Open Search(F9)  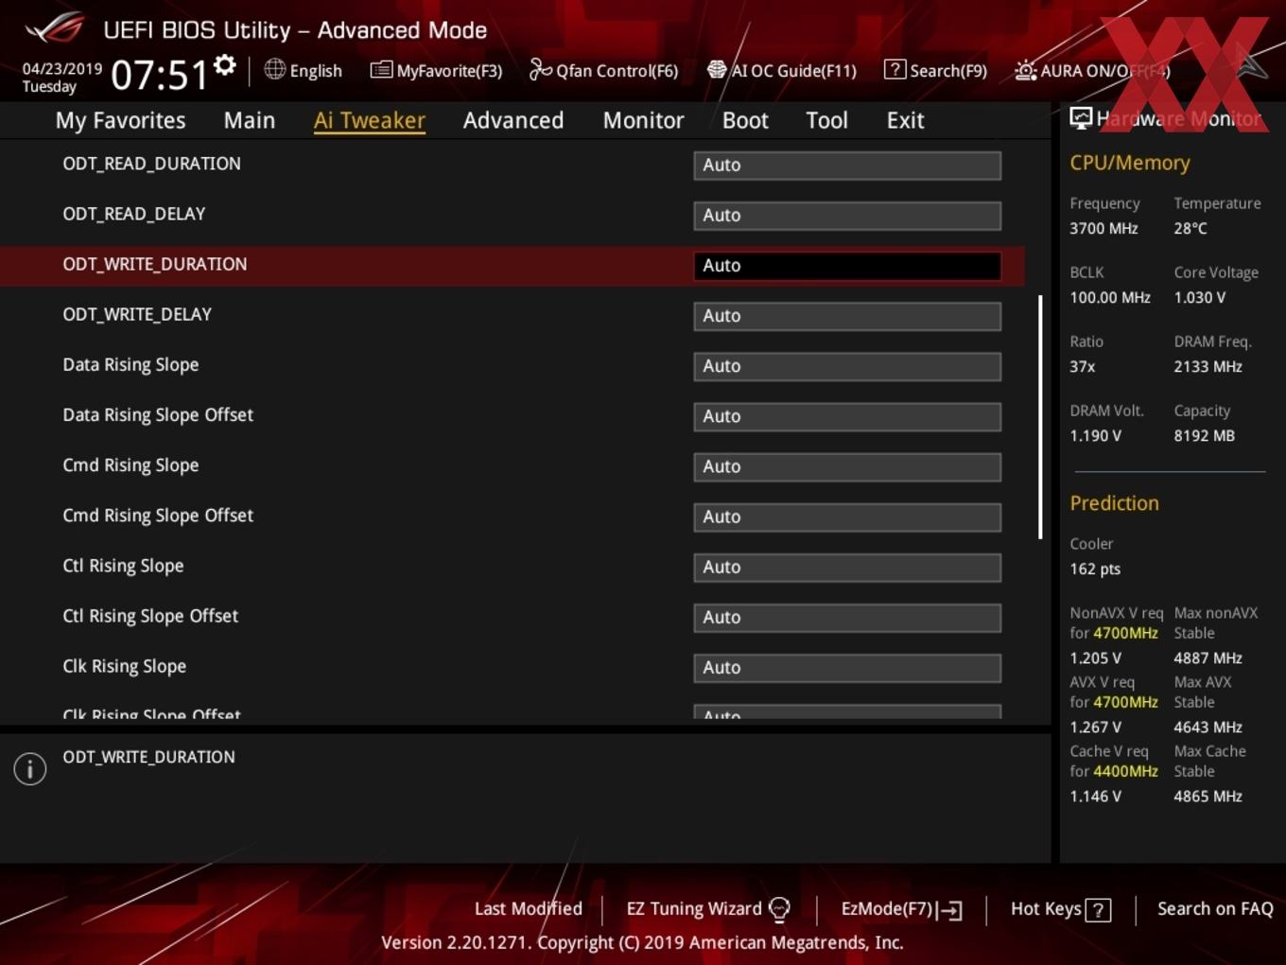pyautogui.click(x=935, y=70)
